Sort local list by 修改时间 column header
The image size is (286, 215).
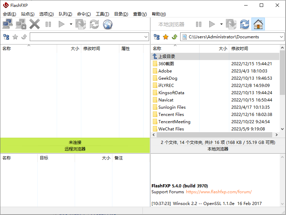pos(254,49)
